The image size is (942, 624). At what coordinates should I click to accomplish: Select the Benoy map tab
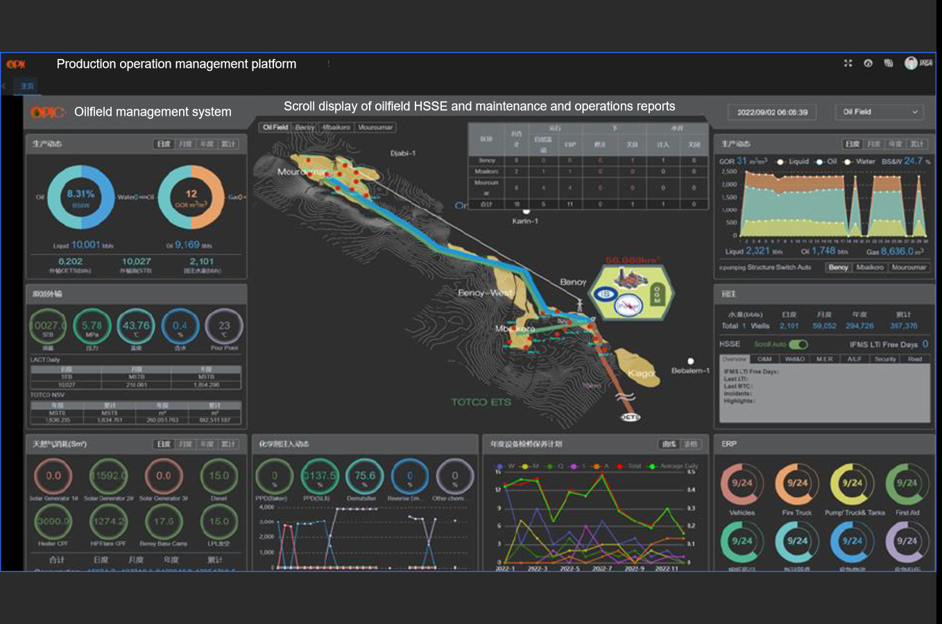tap(305, 128)
